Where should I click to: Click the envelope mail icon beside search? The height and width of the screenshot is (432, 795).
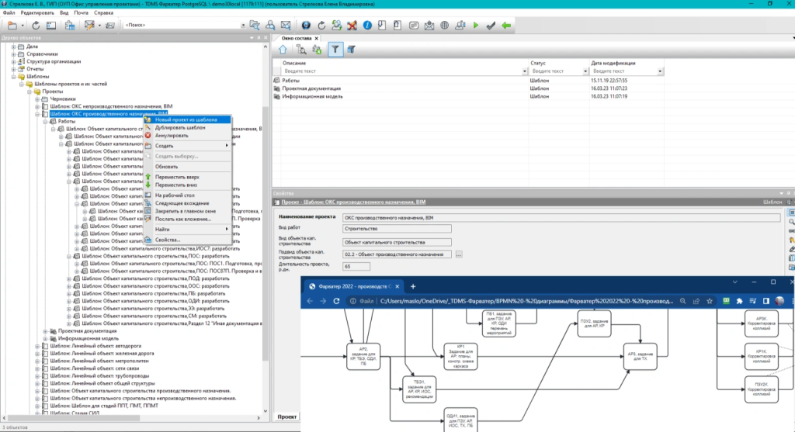click(x=285, y=26)
